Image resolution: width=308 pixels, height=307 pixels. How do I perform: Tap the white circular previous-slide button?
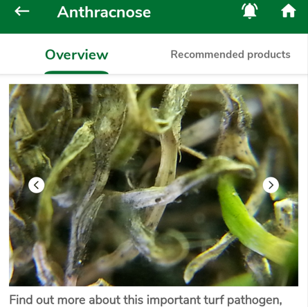click(37, 185)
